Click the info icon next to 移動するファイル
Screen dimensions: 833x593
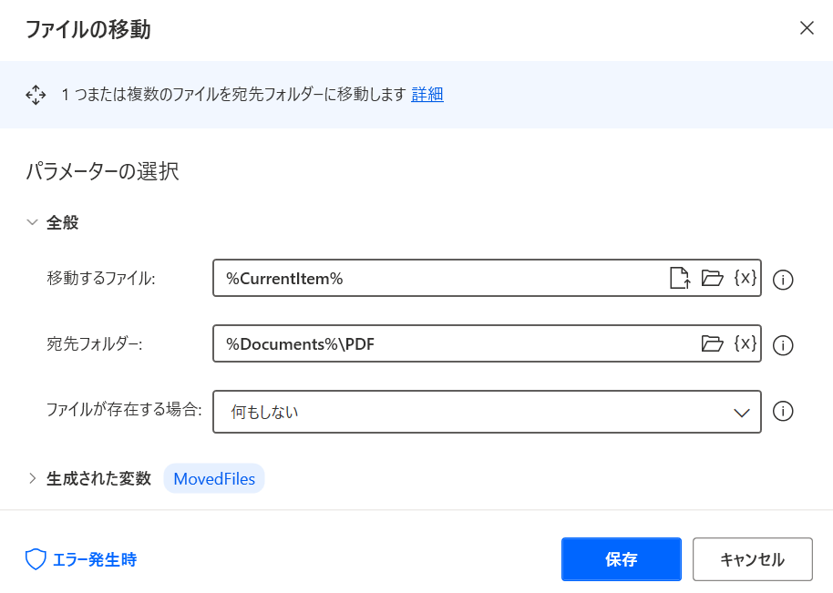point(782,279)
